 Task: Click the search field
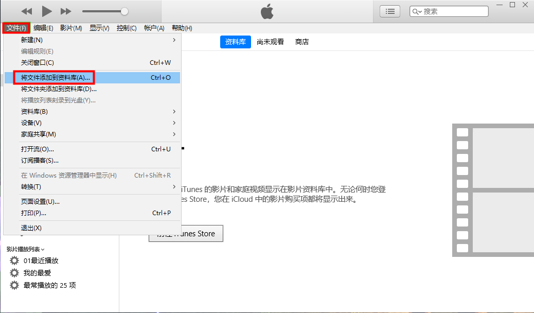click(449, 11)
